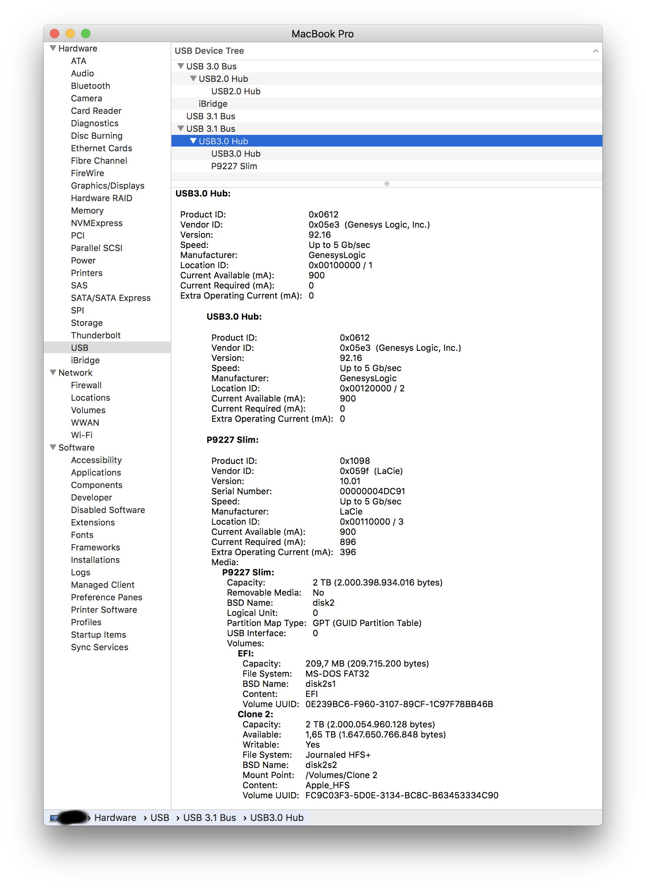Open Ethernet Cards section
646x888 pixels.
(x=101, y=148)
